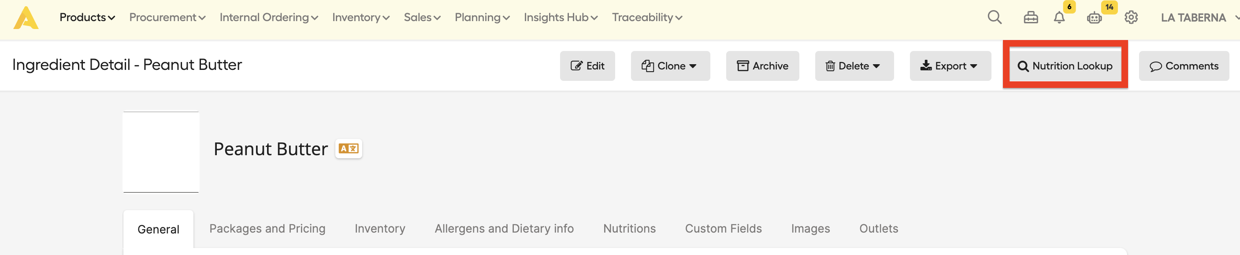Switch to Allergens and Dietary info tab
This screenshot has width=1240, height=255.
pos(504,229)
